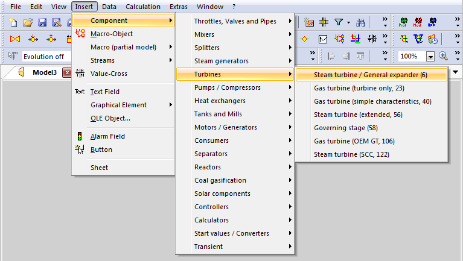Screen dimensions: 463x261
Task: Select the filter funnel icon
Action: click(339, 22)
